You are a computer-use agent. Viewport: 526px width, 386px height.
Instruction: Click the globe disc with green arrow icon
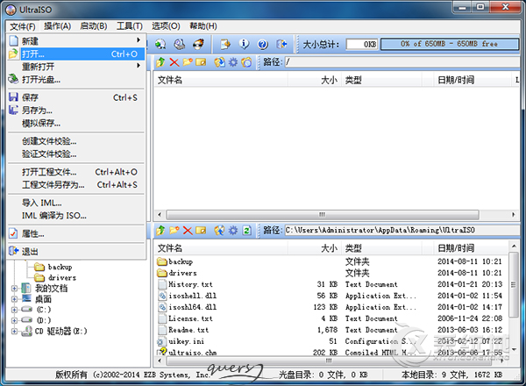pyautogui.click(x=160, y=44)
